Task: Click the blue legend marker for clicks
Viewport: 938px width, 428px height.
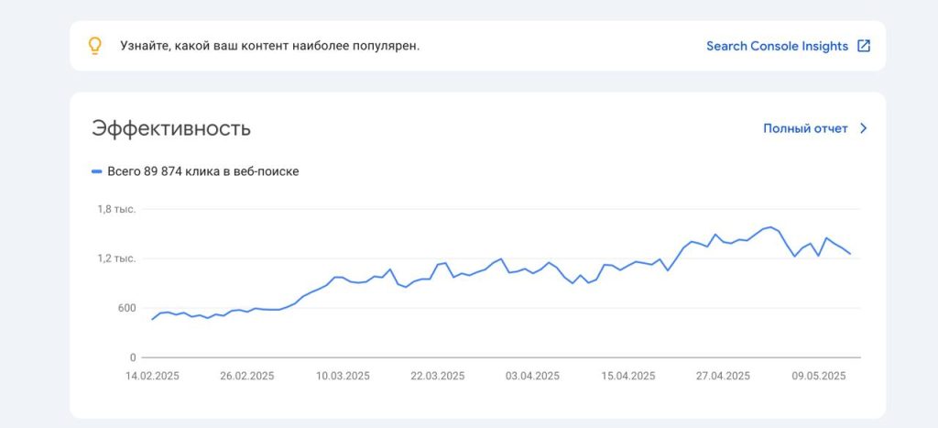Action: [x=96, y=171]
